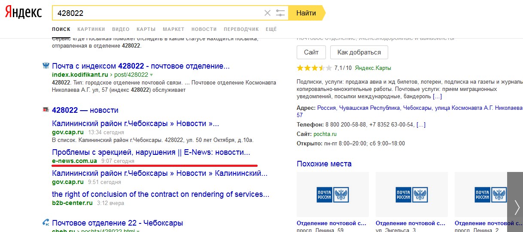523x232 pixels.
Task: Open the news link ending Калининский...
Action: (x=160, y=173)
